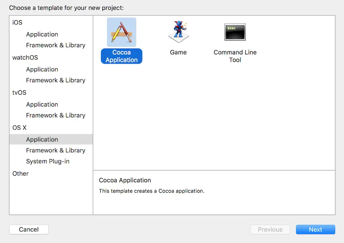344x243 pixels.
Task: Select the Game template icon
Action: point(178,32)
